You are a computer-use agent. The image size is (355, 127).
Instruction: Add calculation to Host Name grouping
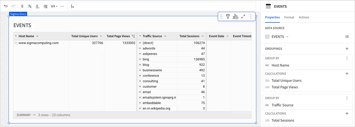tap(347, 73)
